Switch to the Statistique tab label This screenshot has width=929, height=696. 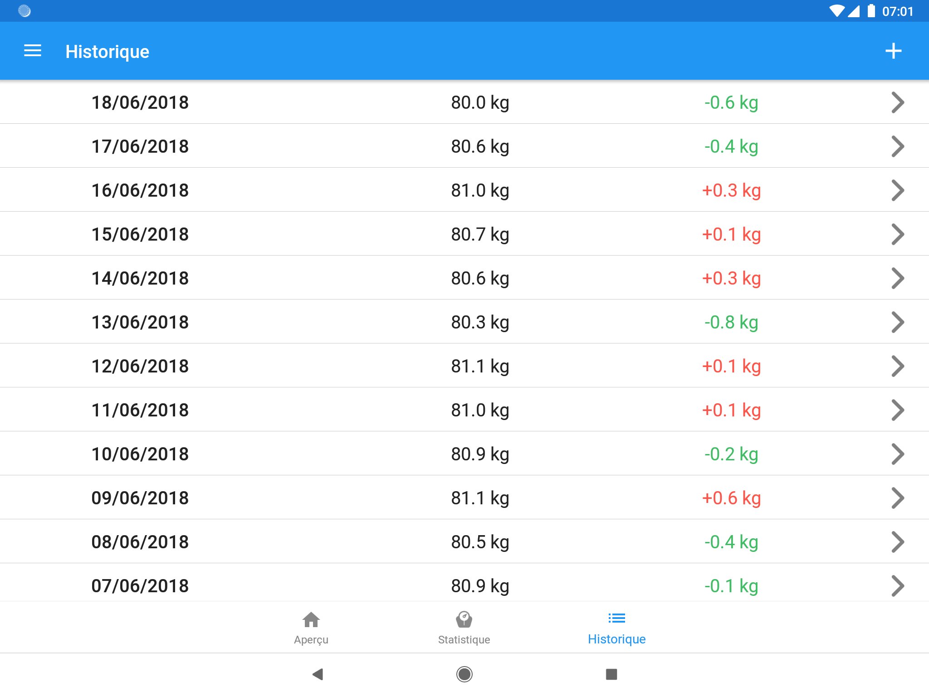pyautogui.click(x=464, y=639)
